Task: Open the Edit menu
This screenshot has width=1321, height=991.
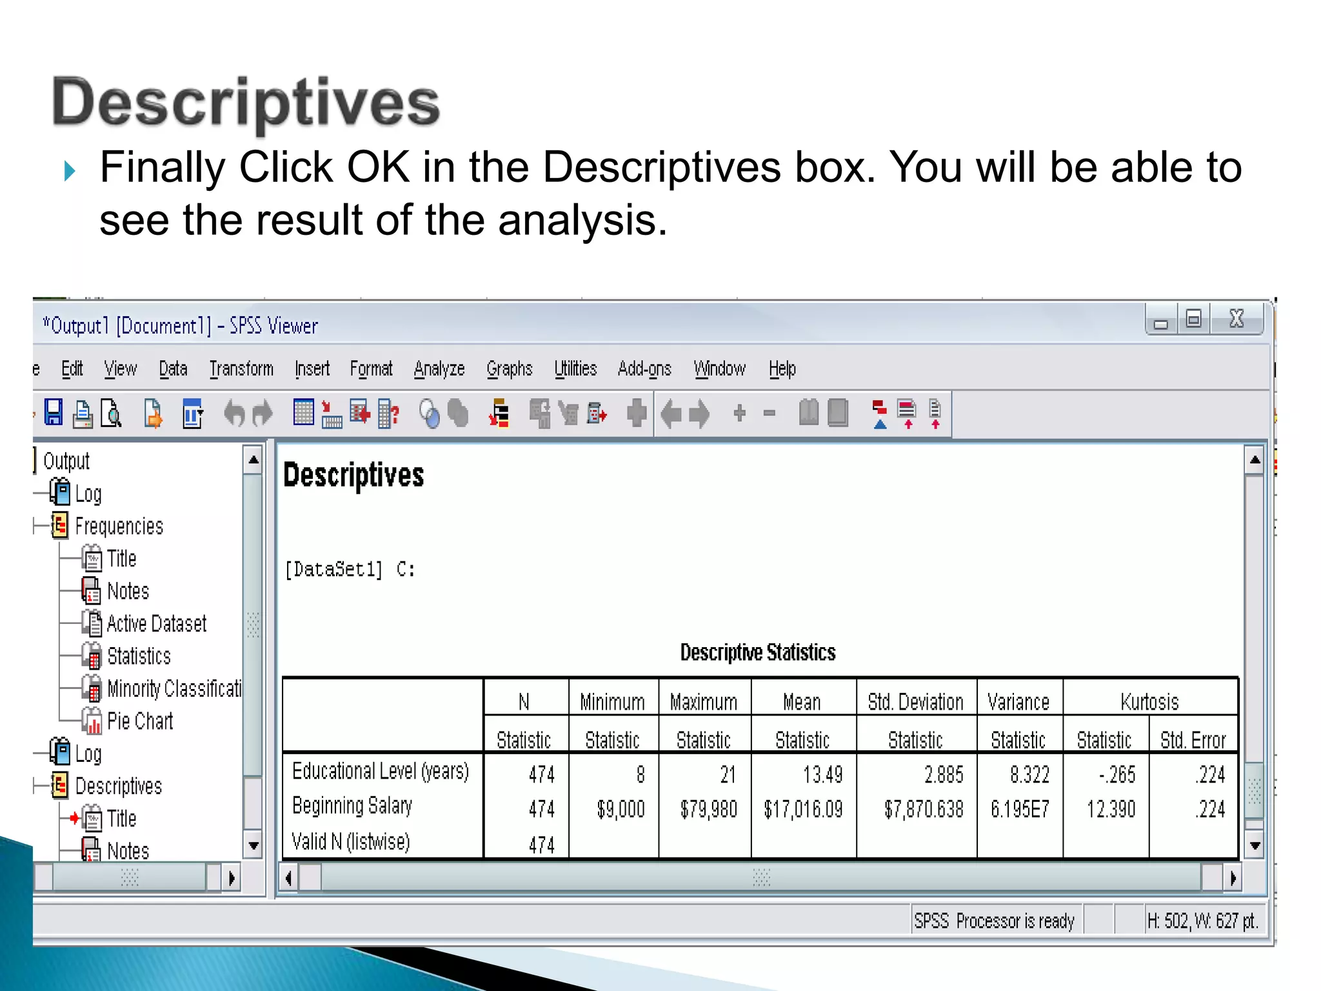Action: coord(72,368)
